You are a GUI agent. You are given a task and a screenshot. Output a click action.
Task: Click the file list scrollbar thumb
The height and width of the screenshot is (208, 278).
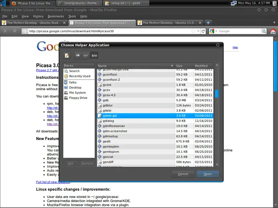[x=216, y=94]
